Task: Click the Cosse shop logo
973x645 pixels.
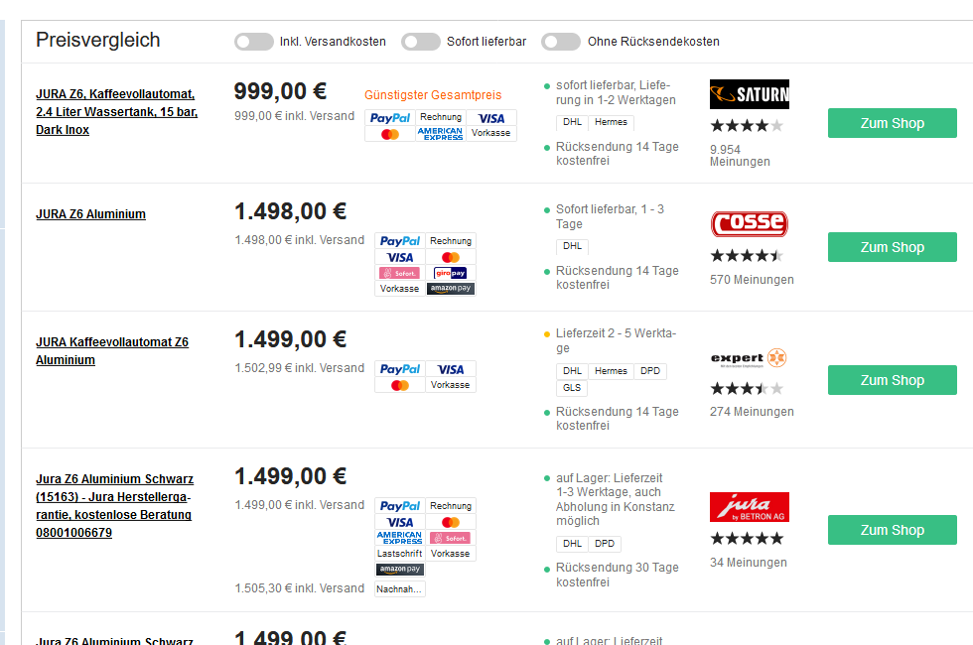Action: coord(749,223)
